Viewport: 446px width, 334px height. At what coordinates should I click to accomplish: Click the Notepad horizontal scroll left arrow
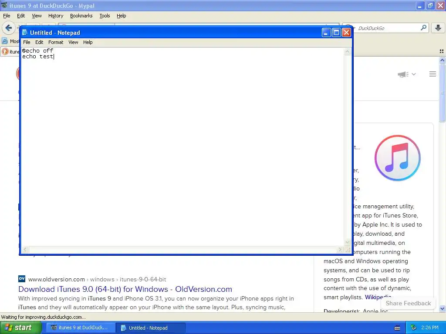(25, 250)
